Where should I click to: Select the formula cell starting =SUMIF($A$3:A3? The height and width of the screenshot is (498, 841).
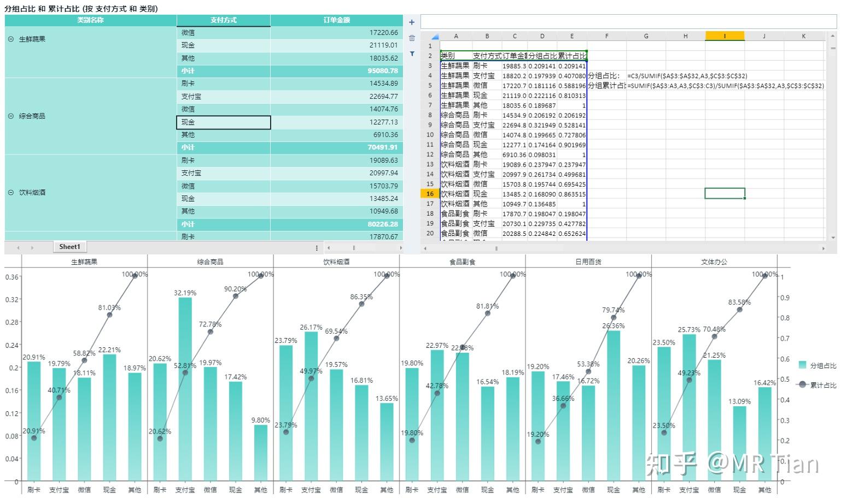[726, 86]
